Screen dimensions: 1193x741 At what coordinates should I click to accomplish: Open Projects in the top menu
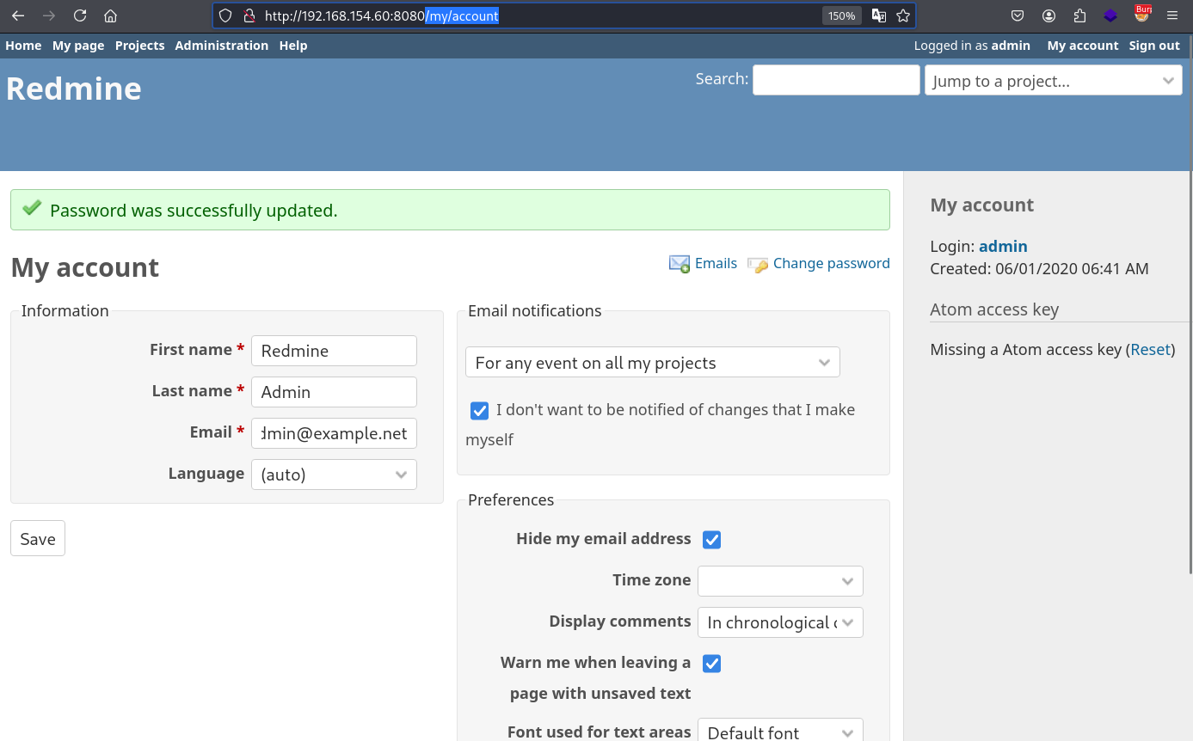pos(139,46)
